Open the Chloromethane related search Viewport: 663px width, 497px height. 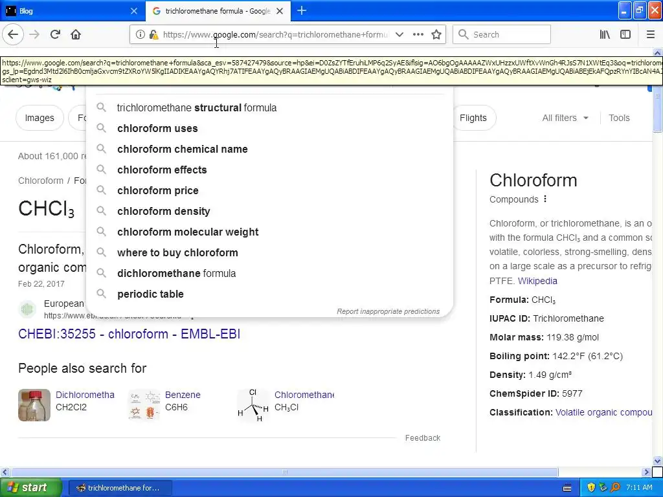(304, 395)
